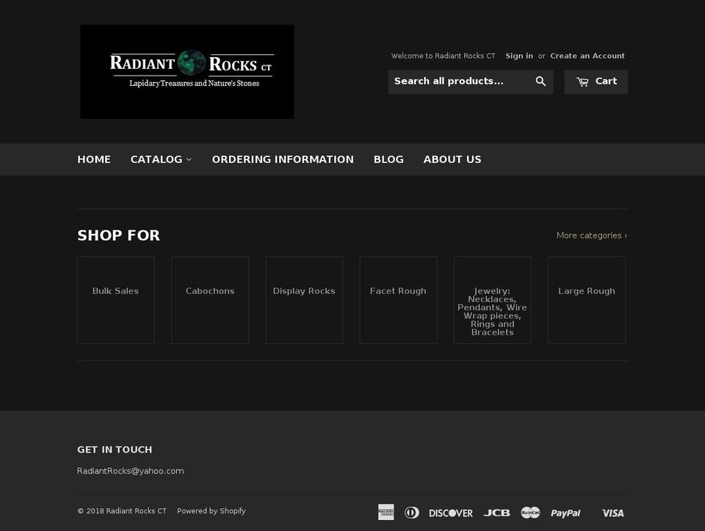Image resolution: width=705 pixels, height=531 pixels.
Task: Click the PayPal payment icon
Action: point(565,513)
